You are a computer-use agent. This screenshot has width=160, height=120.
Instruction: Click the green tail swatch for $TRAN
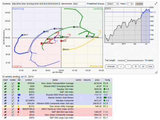tap(19, 83)
